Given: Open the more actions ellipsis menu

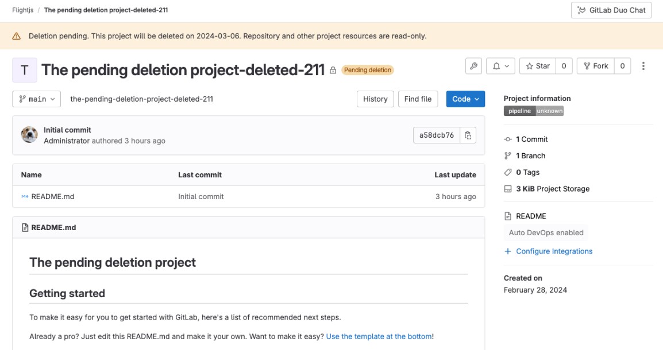Looking at the screenshot, I should click(x=643, y=66).
